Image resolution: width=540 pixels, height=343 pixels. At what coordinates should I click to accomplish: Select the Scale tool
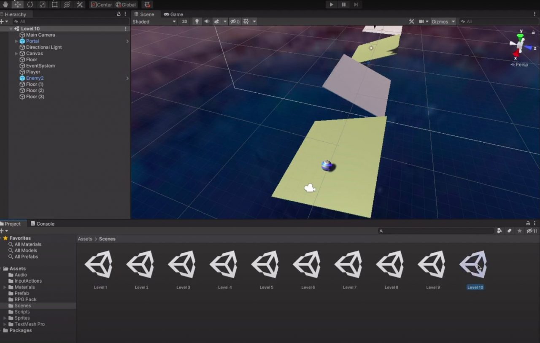click(x=42, y=5)
